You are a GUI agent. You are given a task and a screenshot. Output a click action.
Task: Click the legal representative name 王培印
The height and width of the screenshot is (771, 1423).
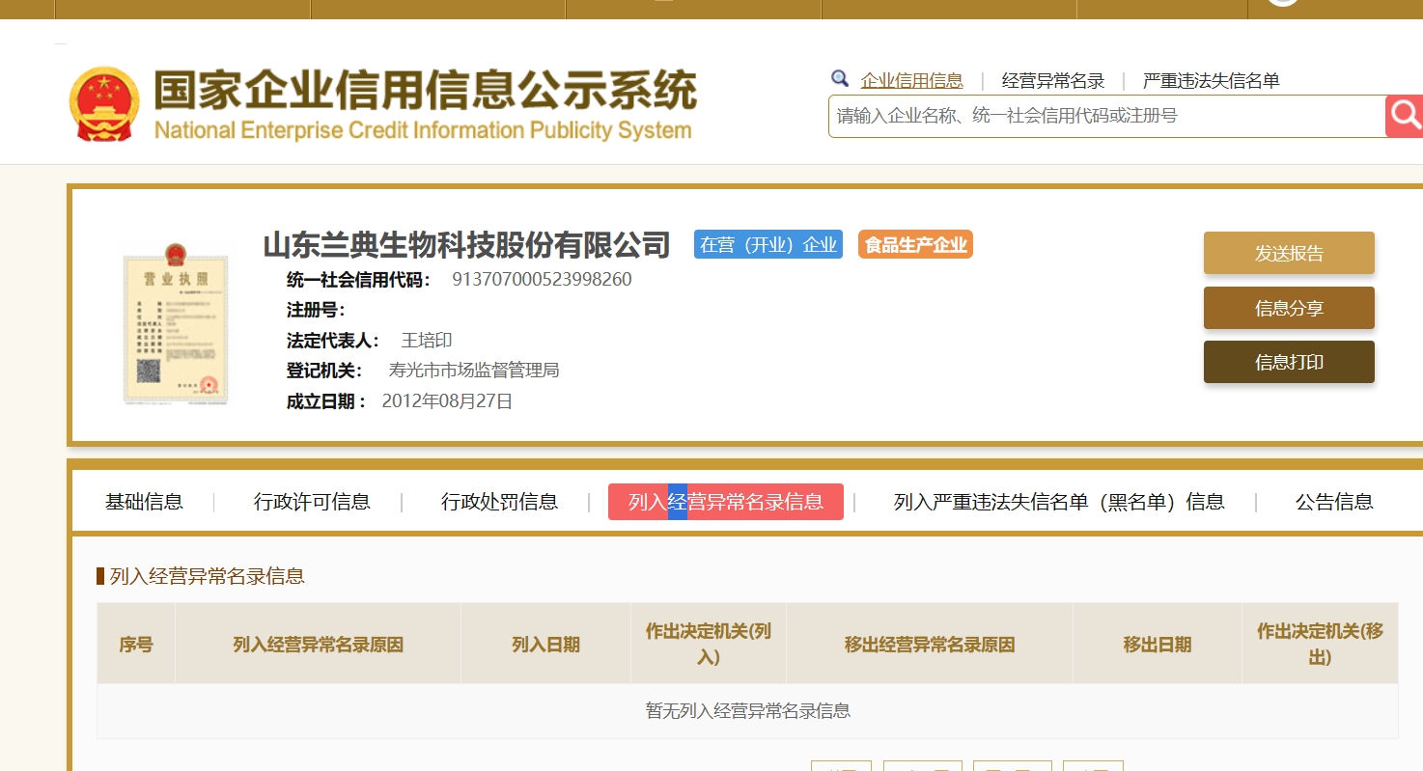[427, 341]
